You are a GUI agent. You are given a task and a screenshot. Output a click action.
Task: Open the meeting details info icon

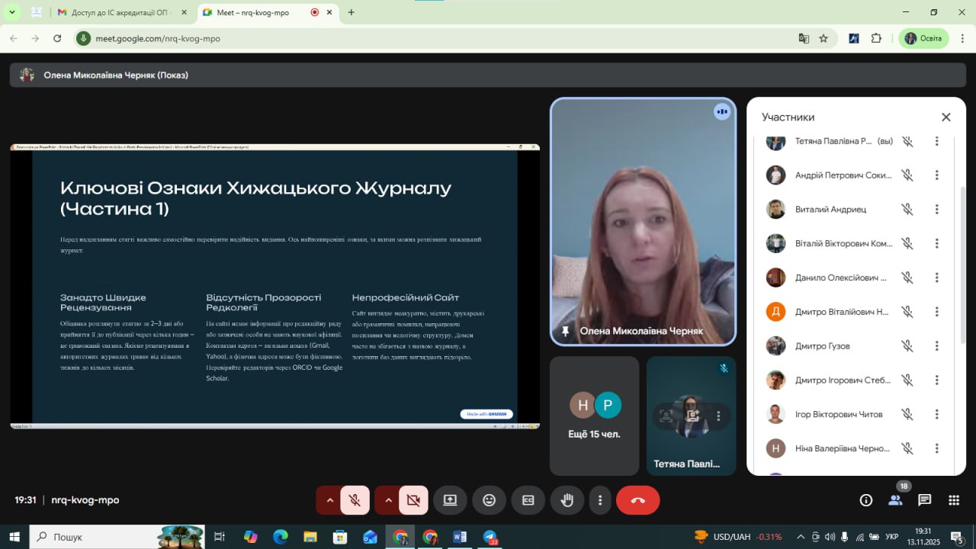click(x=865, y=500)
